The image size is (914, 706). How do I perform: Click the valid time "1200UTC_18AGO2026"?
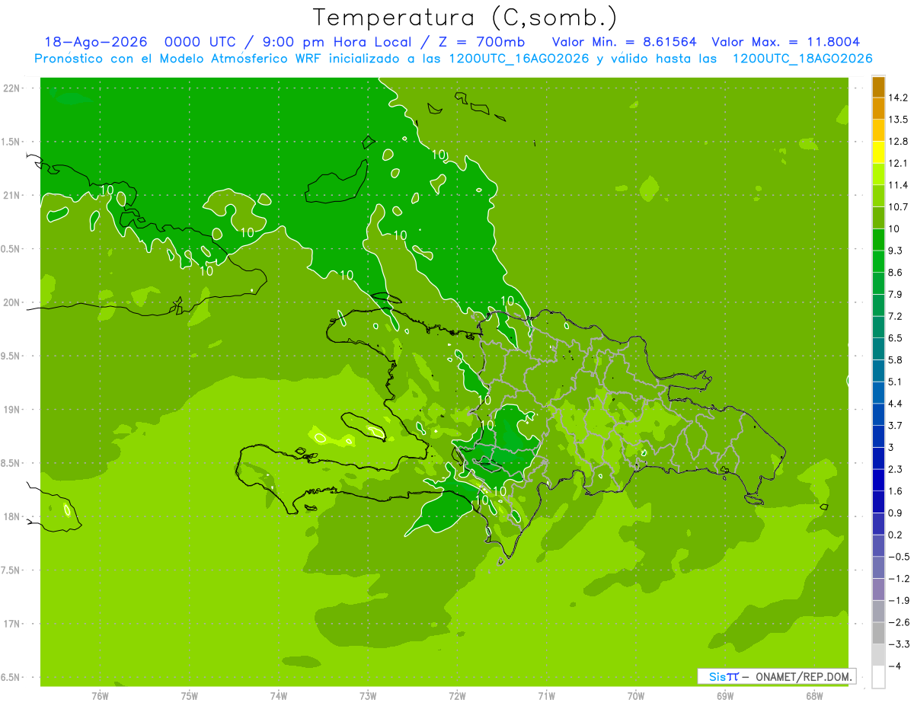802,59
